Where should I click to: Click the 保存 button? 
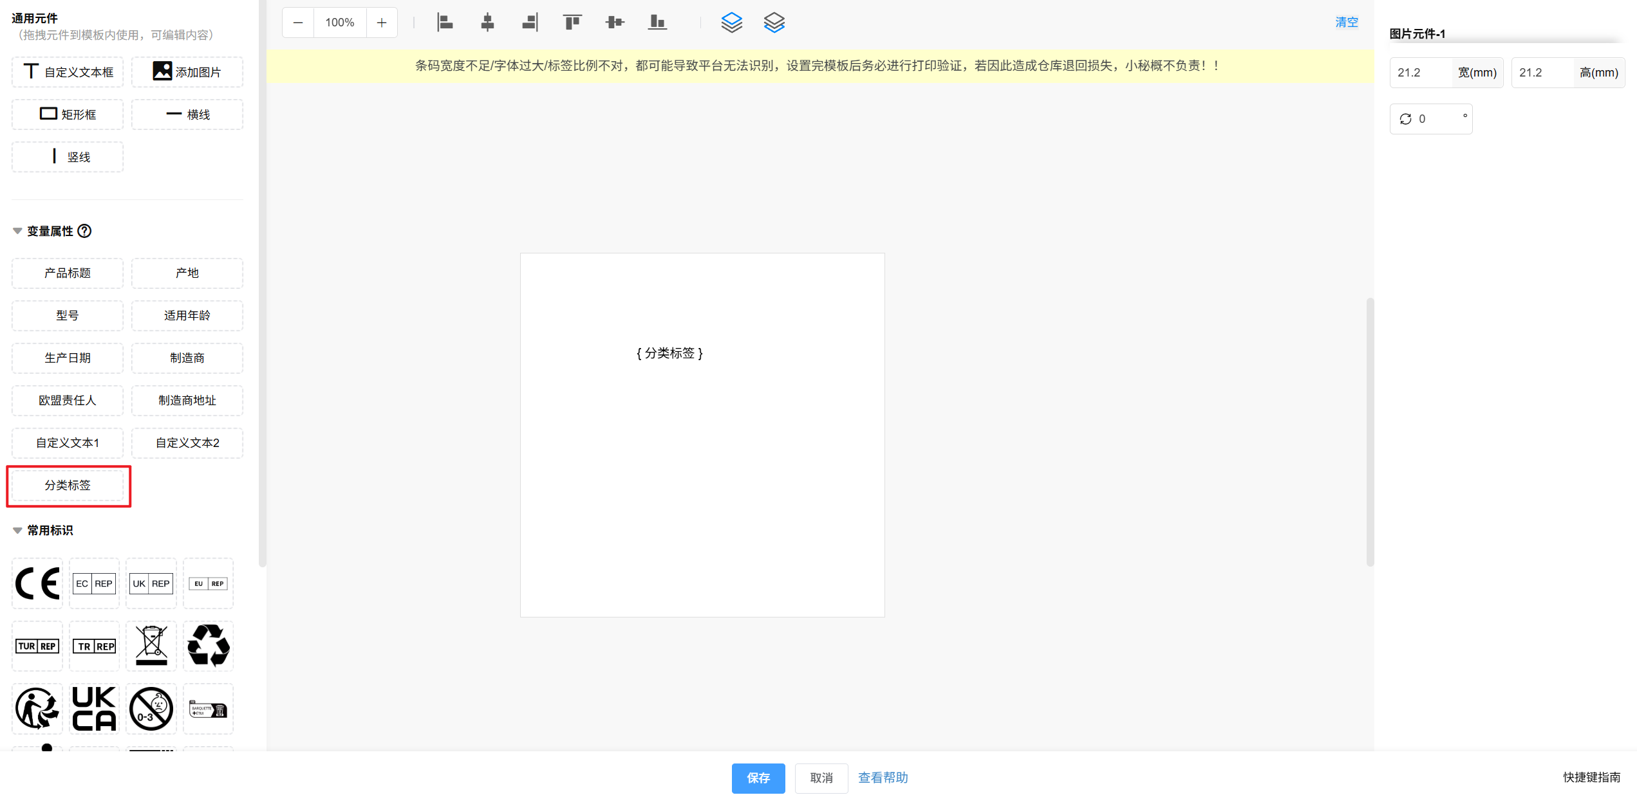[758, 778]
